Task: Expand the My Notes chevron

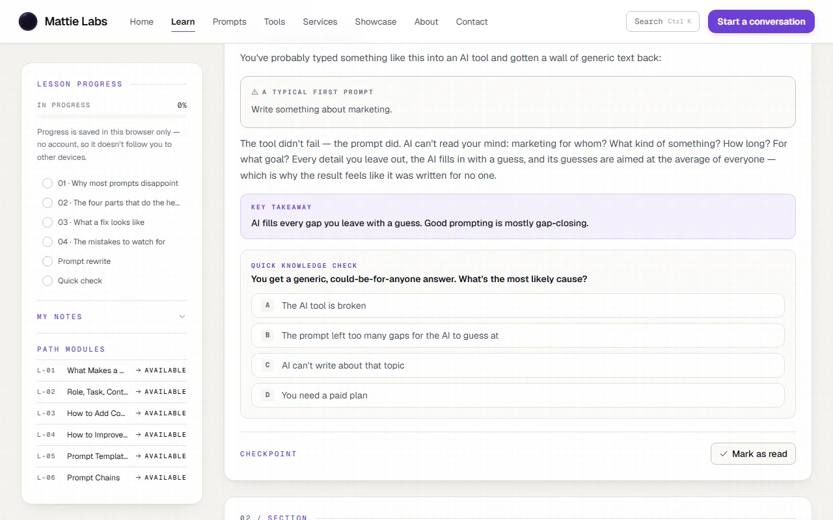Action: pos(182,317)
